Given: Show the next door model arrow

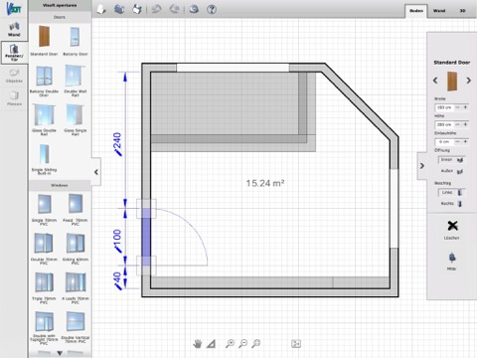Looking at the screenshot, I should click(468, 81).
